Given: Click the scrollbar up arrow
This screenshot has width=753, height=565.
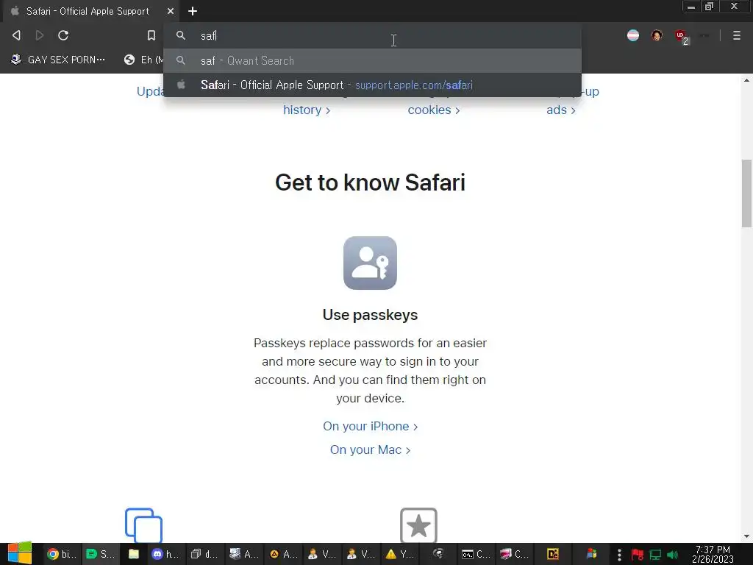Looking at the screenshot, I should click(746, 80).
